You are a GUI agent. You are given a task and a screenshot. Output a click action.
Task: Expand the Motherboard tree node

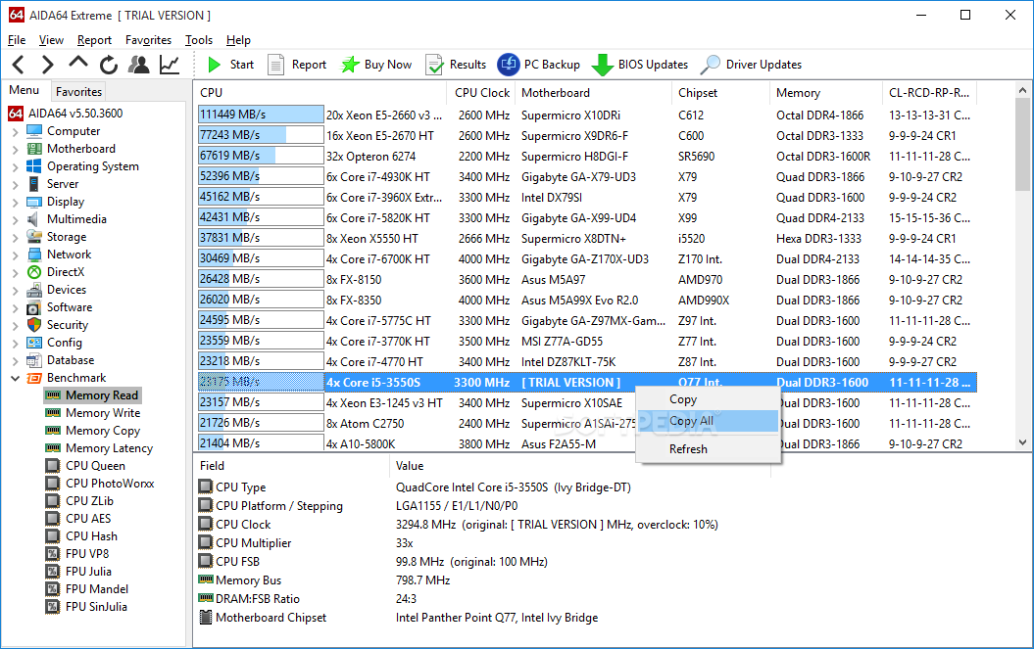15,150
